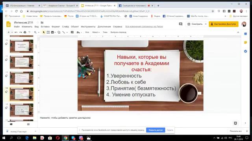Expand line type dropdown arrow
Image resolution: width=252 pixels, height=141 pixels.
(67, 32)
